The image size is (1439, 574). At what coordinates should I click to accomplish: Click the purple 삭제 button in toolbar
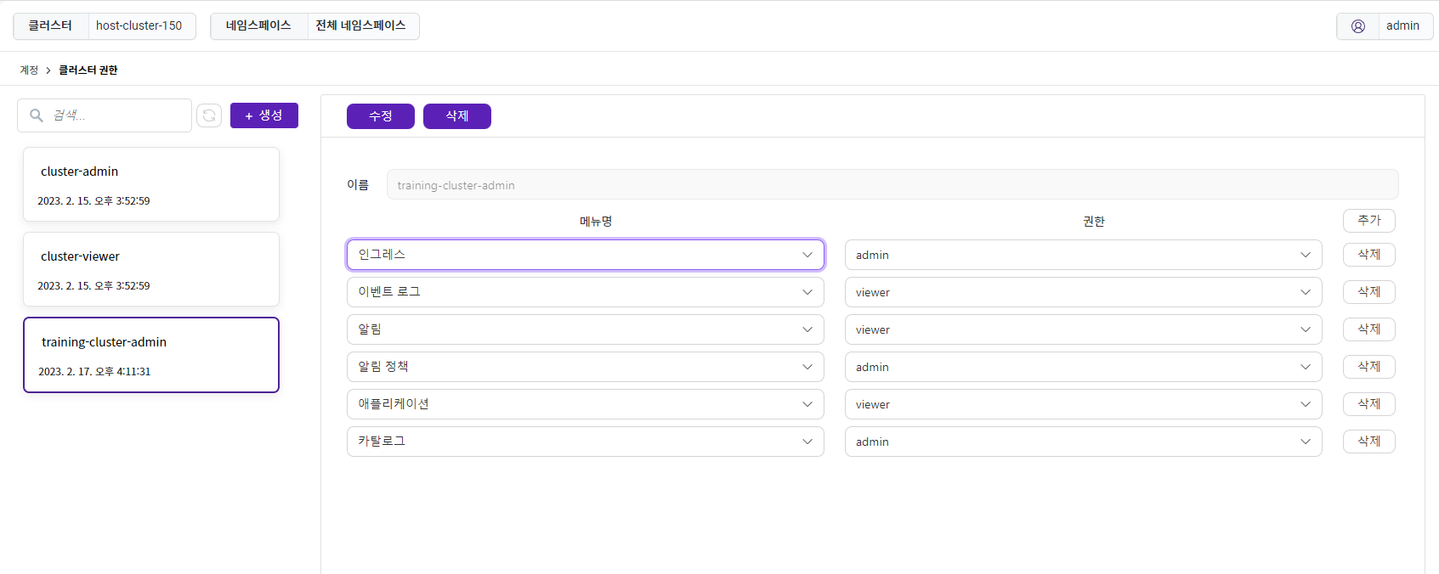[457, 116]
